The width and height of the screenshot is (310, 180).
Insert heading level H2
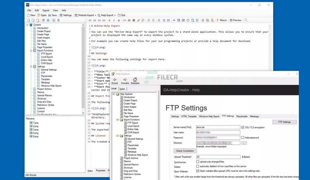[95, 20]
